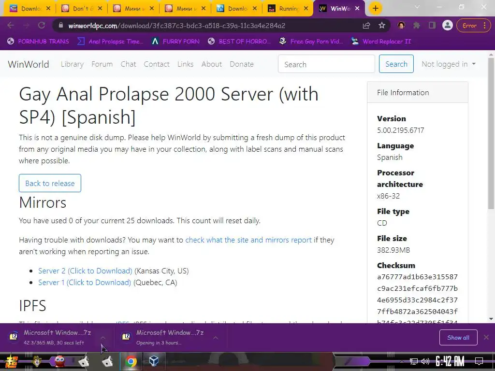Screen dimensions: 495x371
Task: Open the tab search chevron
Action: coord(417,7)
